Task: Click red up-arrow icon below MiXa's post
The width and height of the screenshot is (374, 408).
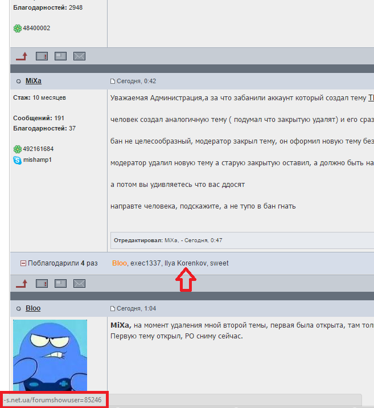Action: 22,284
